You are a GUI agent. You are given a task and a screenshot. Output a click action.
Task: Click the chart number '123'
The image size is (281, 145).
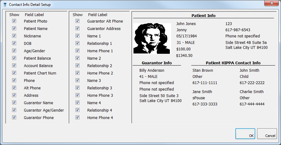point(229,24)
